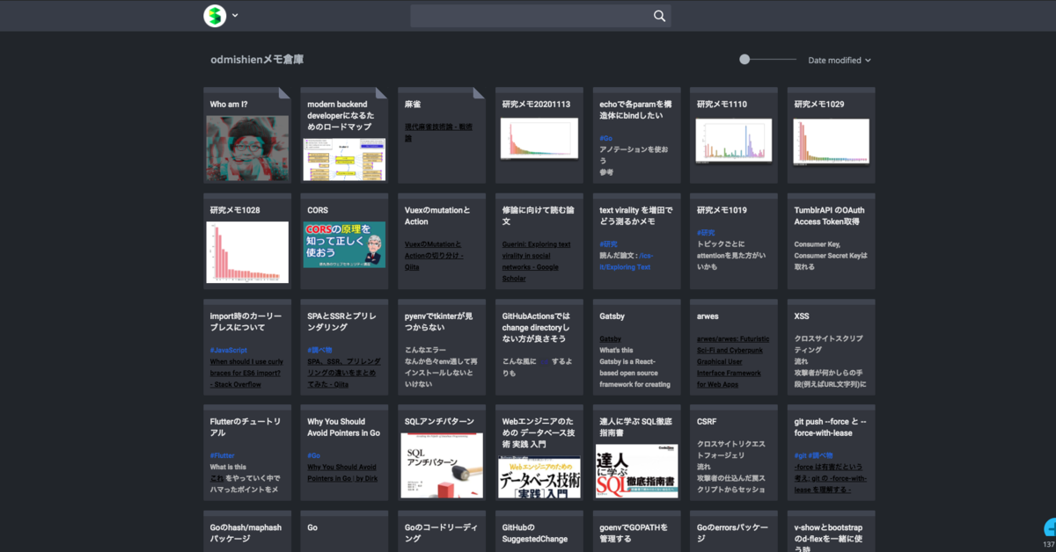Click #JavaScript tag in import card
The width and height of the screenshot is (1056, 552).
229,350
